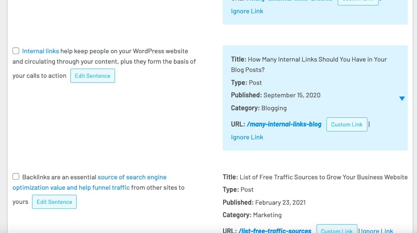Click the 'optimization value and help funnel traffic' anchor text
Image resolution: width=417 pixels, height=233 pixels.
tap(71, 188)
